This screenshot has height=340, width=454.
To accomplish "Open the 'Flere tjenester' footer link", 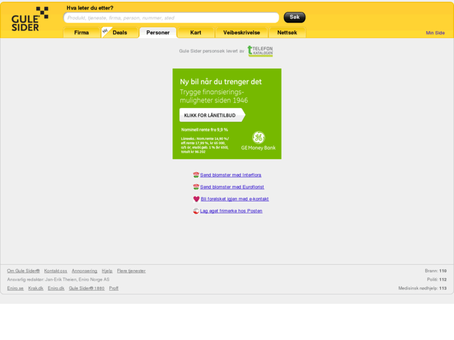I will 131,271.
